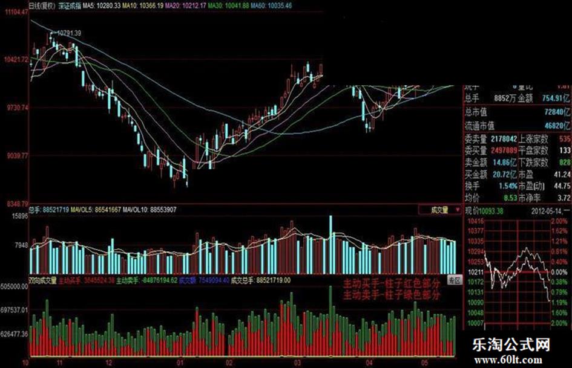The image size is (572, 368).
Task: Click the 9730.74 price axis label
Action: 18,108
